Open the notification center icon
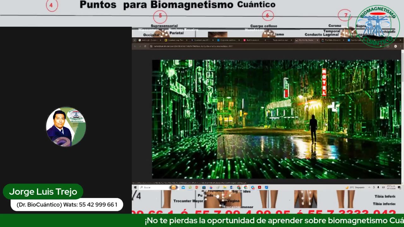This screenshot has height=227, width=404. (x=399, y=187)
